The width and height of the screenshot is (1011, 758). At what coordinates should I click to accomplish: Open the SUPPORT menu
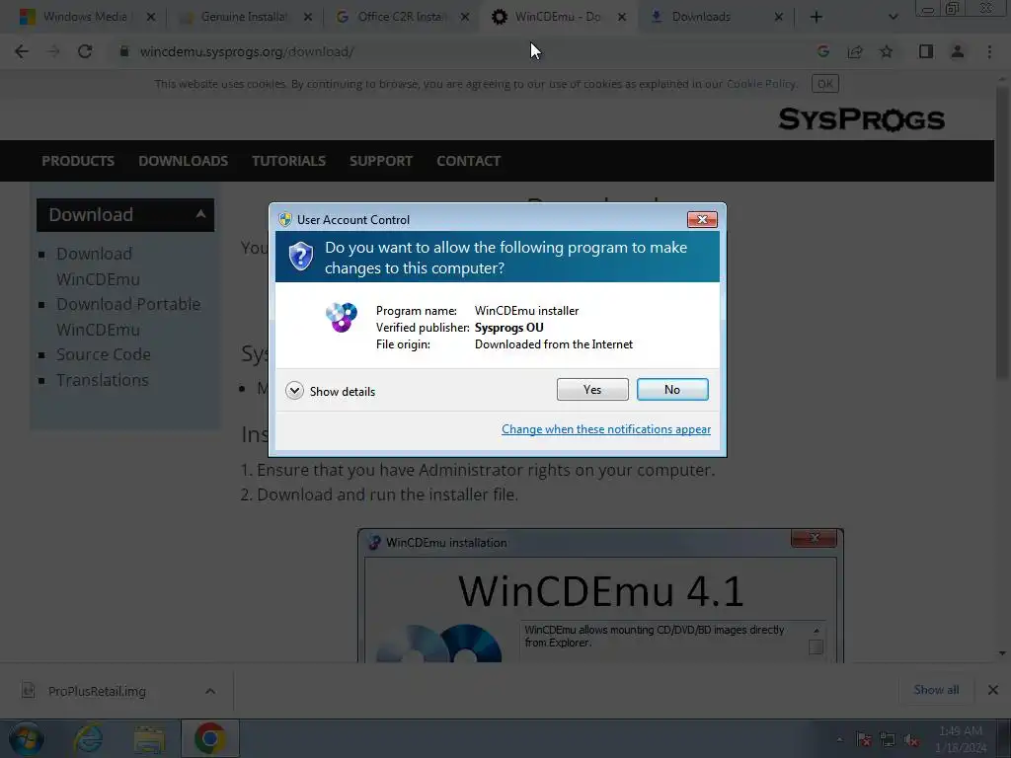coord(381,161)
